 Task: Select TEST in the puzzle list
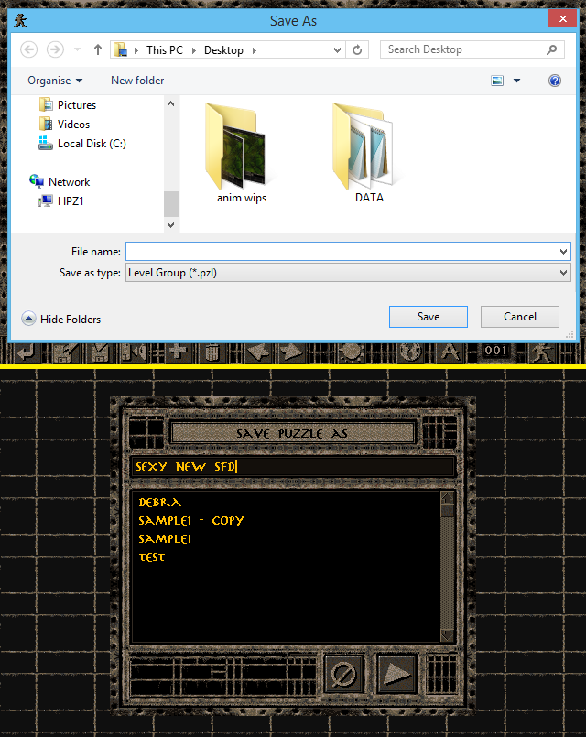click(152, 558)
